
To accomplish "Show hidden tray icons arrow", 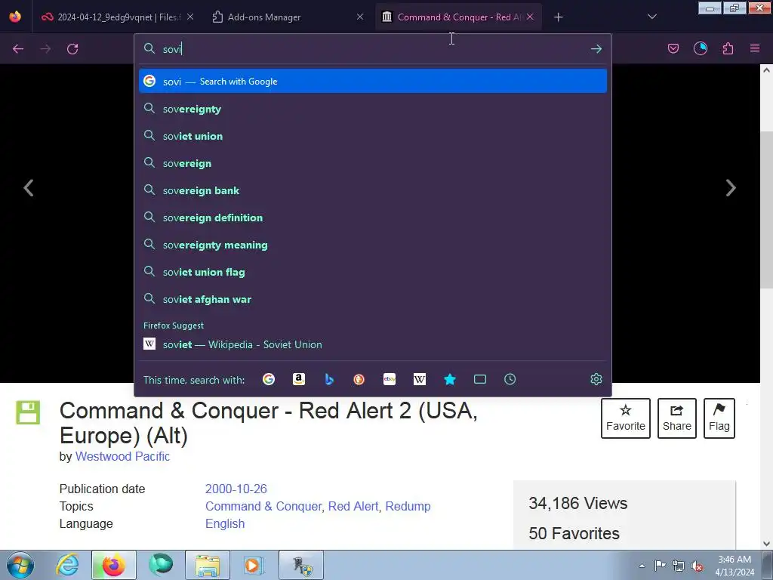I will click(x=642, y=566).
